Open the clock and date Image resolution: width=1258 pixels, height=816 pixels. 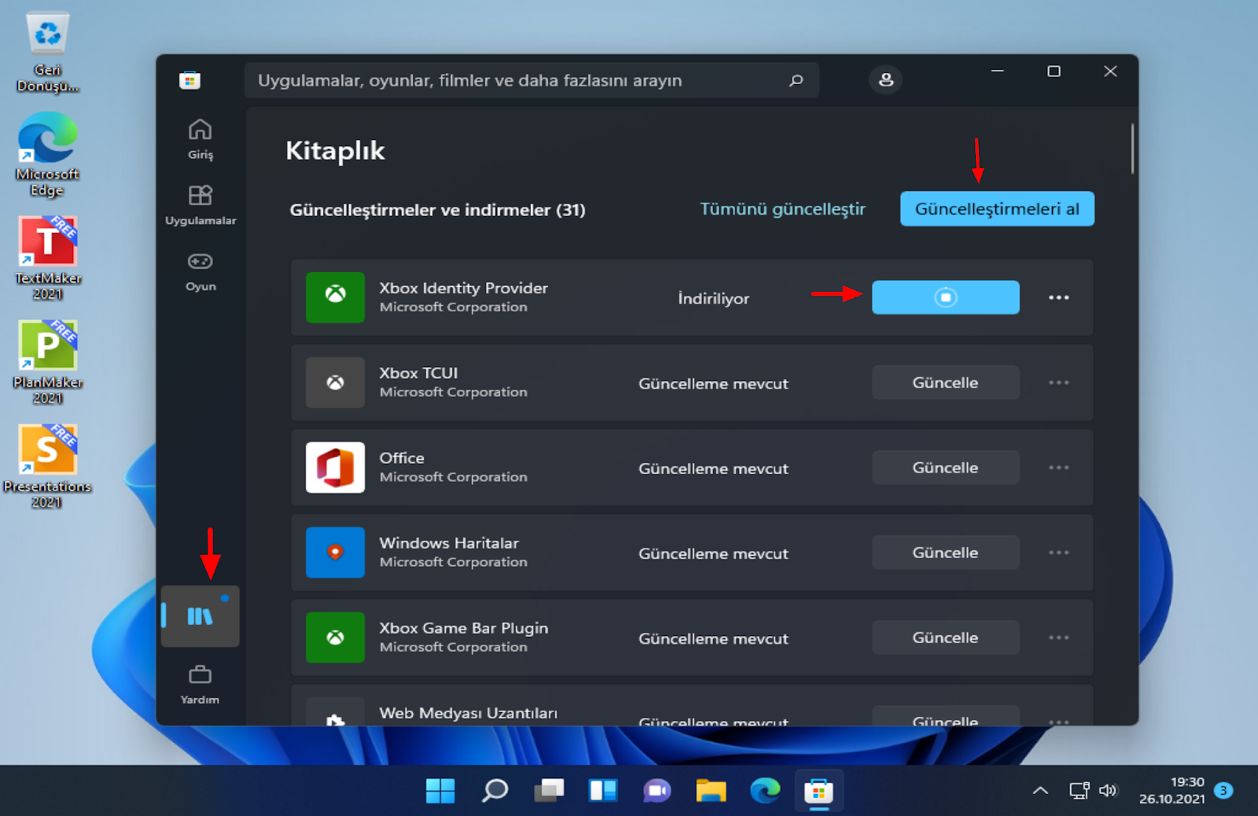click(x=1172, y=791)
